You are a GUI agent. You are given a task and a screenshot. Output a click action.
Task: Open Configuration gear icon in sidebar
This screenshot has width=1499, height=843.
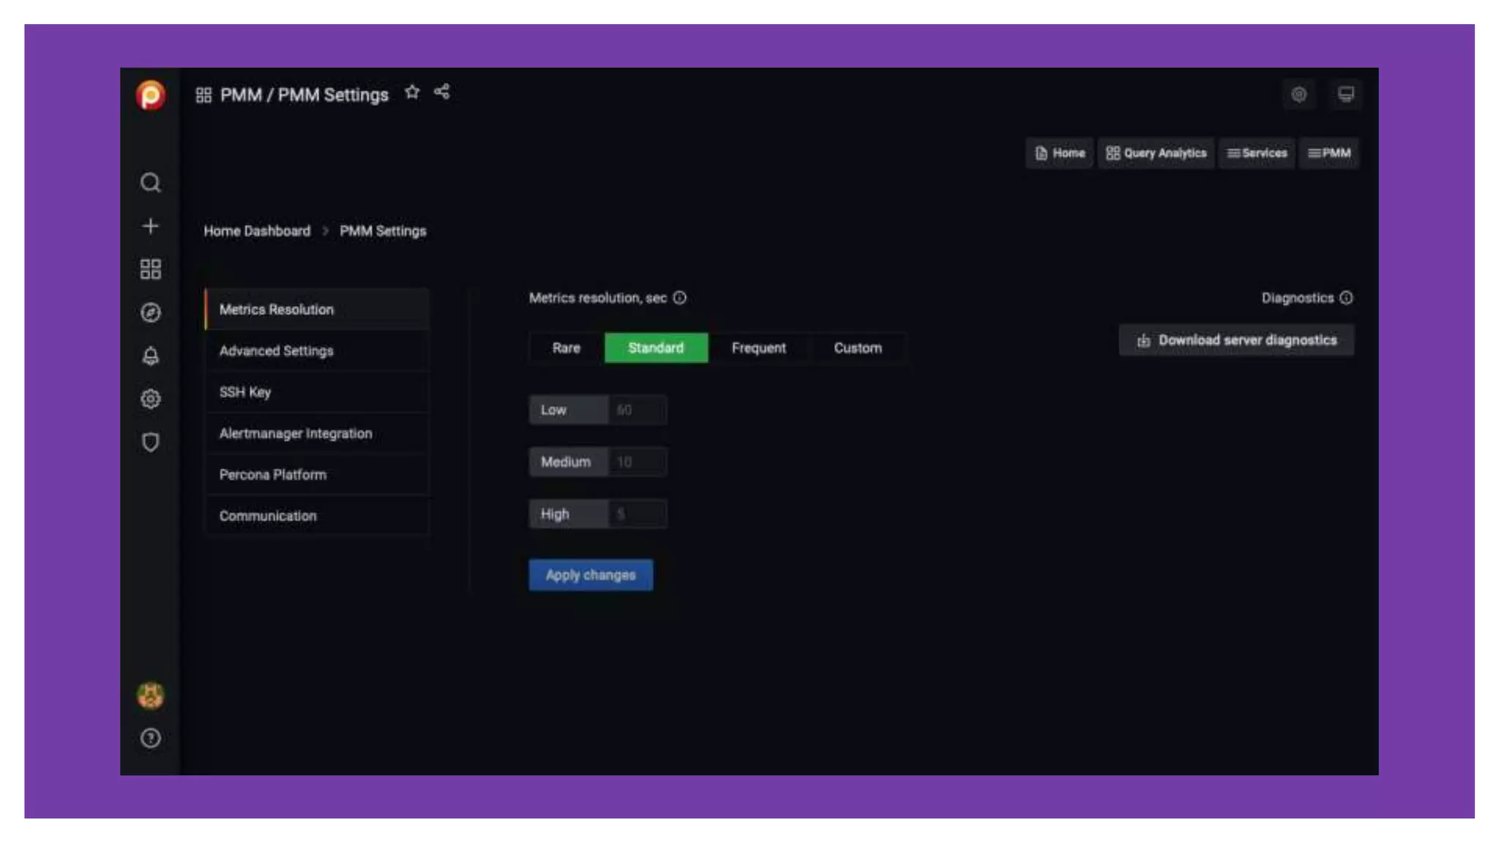point(151,399)
